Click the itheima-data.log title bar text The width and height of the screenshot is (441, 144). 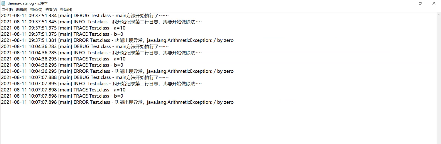pyautogui.click(x=27, y=3)
